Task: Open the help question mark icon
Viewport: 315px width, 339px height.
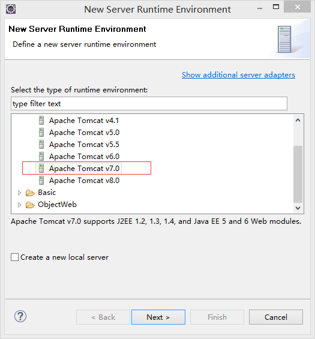Action: 20,317
